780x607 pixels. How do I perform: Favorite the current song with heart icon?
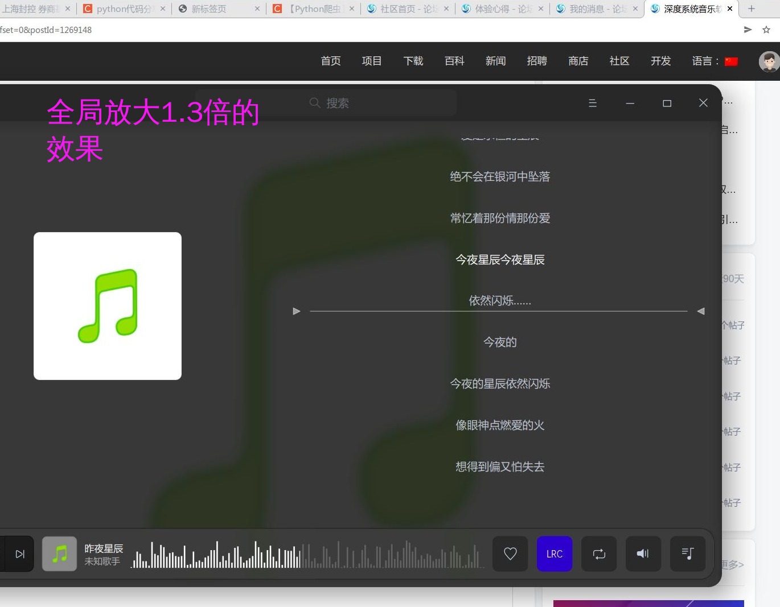click(510, 554)
